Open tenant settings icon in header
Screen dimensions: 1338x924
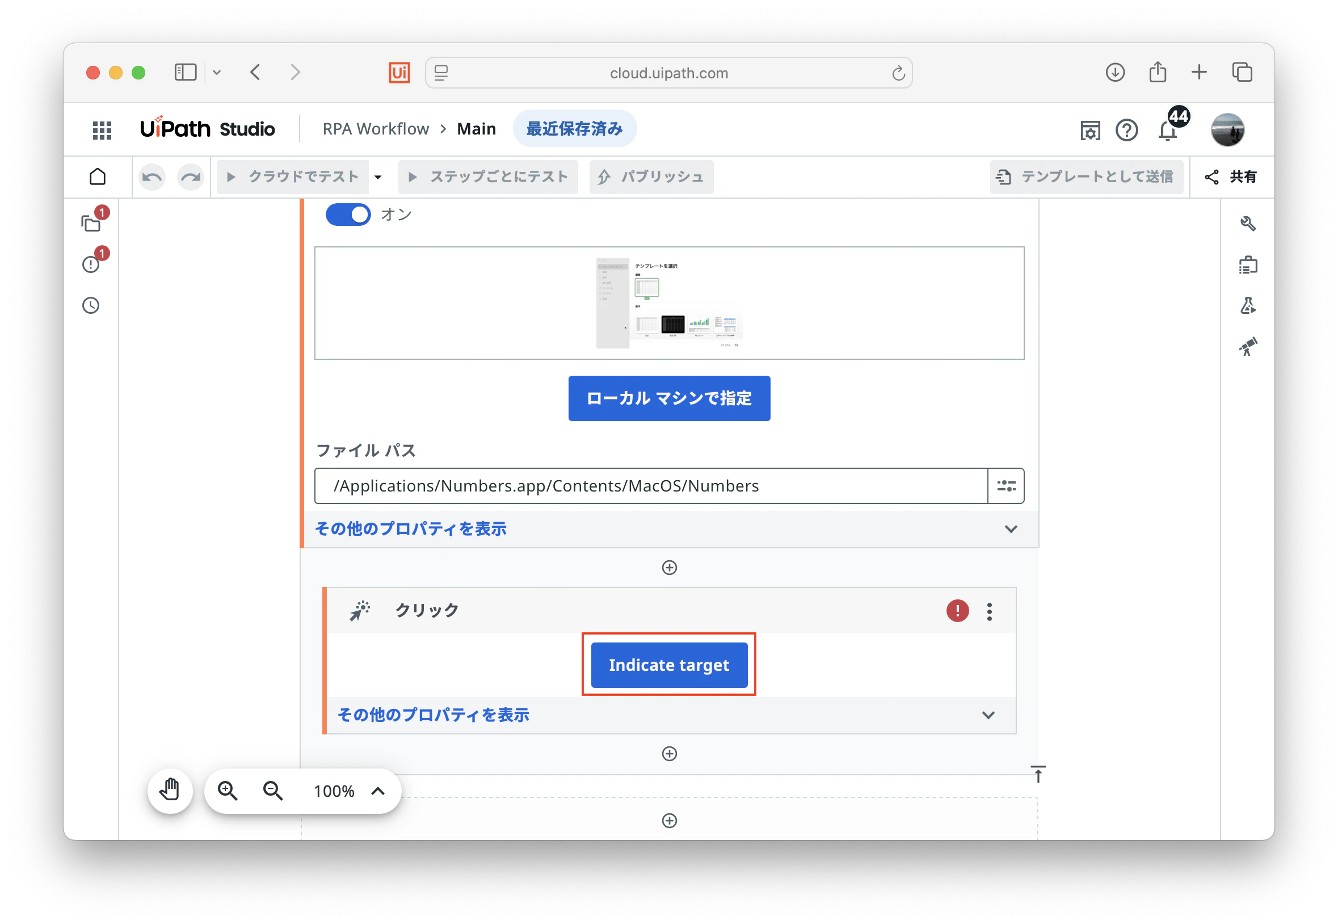pos(1089,131)
